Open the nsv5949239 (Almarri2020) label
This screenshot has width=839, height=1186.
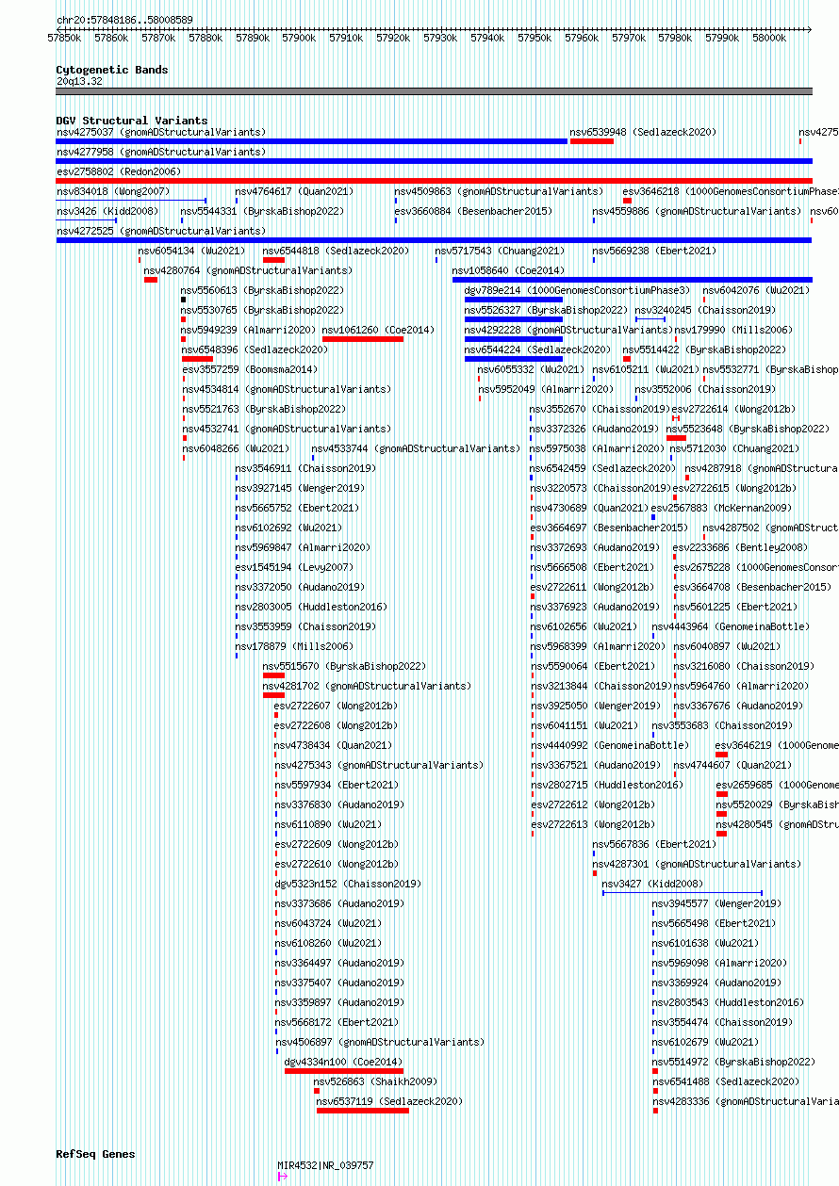(x=249, y=330)
